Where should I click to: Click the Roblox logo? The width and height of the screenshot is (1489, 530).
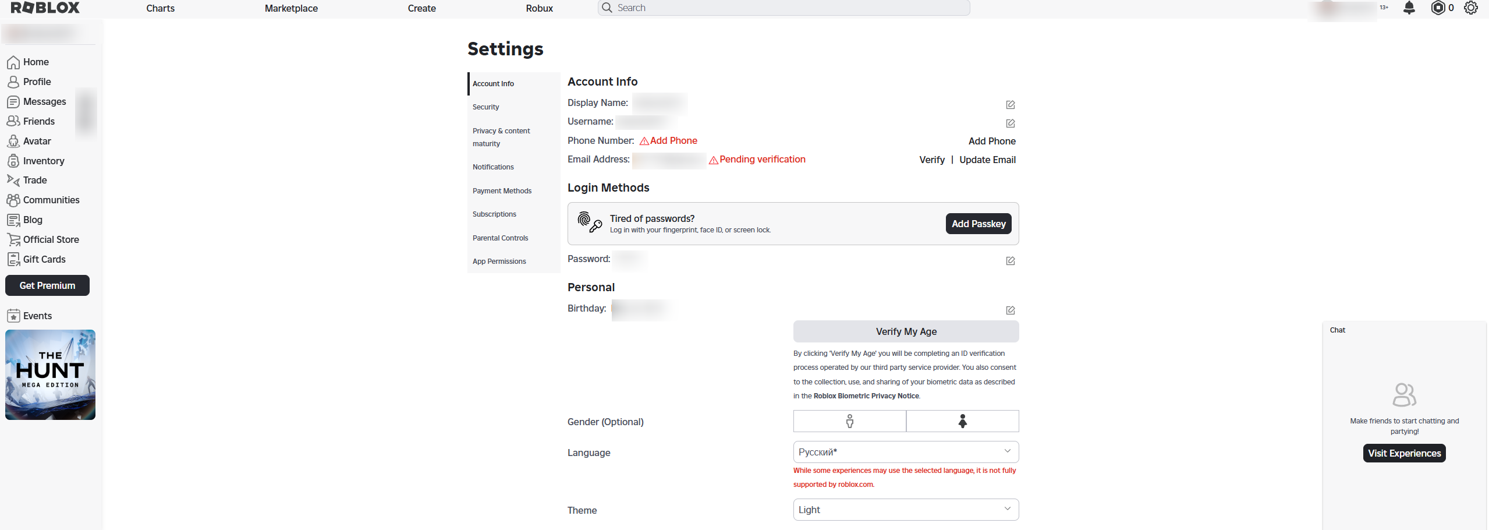[x=45, y=8]
